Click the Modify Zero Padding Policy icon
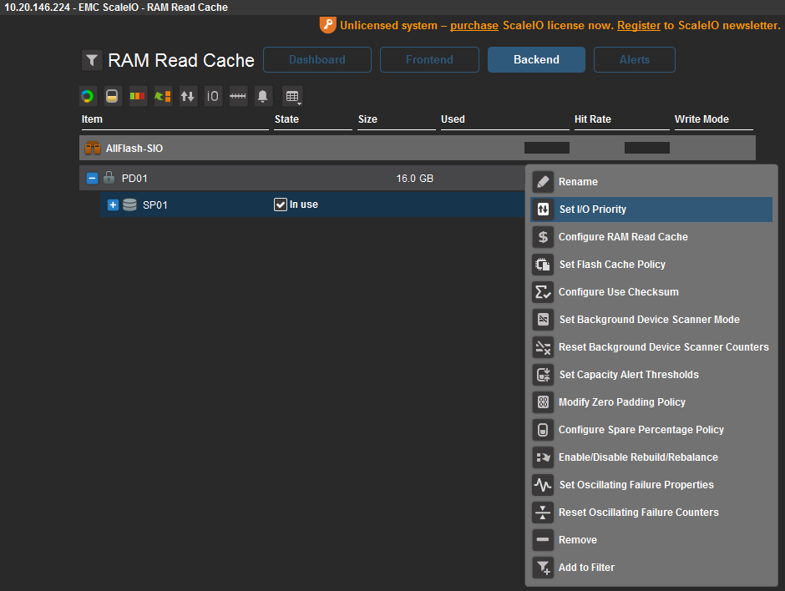 tap(543, 402)
